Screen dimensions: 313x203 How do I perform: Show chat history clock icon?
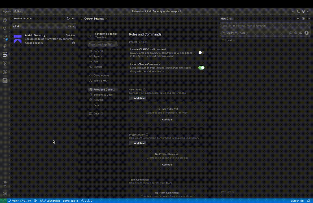click(303, 19)
